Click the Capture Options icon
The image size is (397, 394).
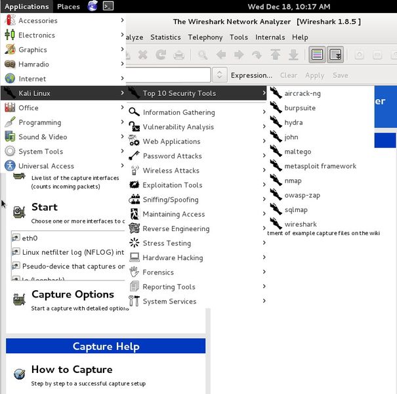[19, 299]
